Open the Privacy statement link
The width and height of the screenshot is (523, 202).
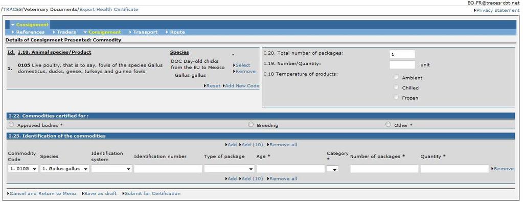497,10
